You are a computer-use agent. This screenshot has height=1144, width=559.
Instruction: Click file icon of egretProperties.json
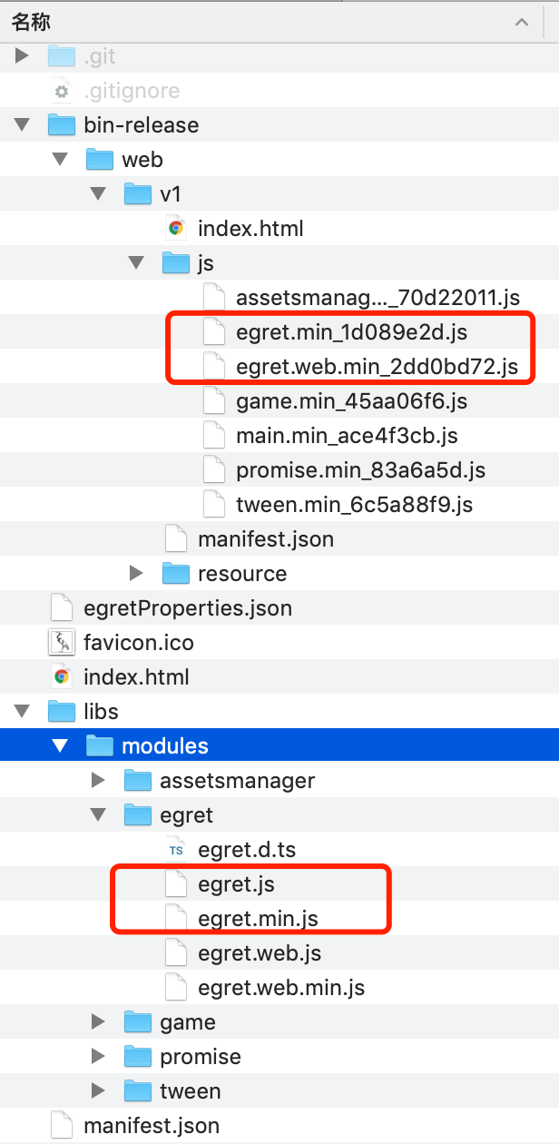pyautogui.click(x=61, y=608)
